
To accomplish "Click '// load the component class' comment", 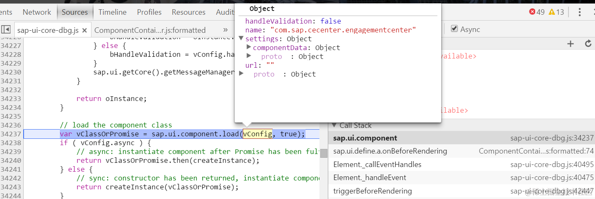I will point(116,125).
